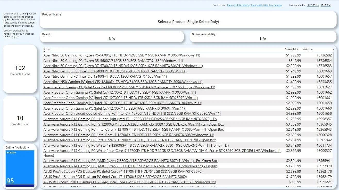Open Acer Nitro N50 Gaming PC RTX 3050 link
This screenshot has width=339, height=190.
coord(123,82)
